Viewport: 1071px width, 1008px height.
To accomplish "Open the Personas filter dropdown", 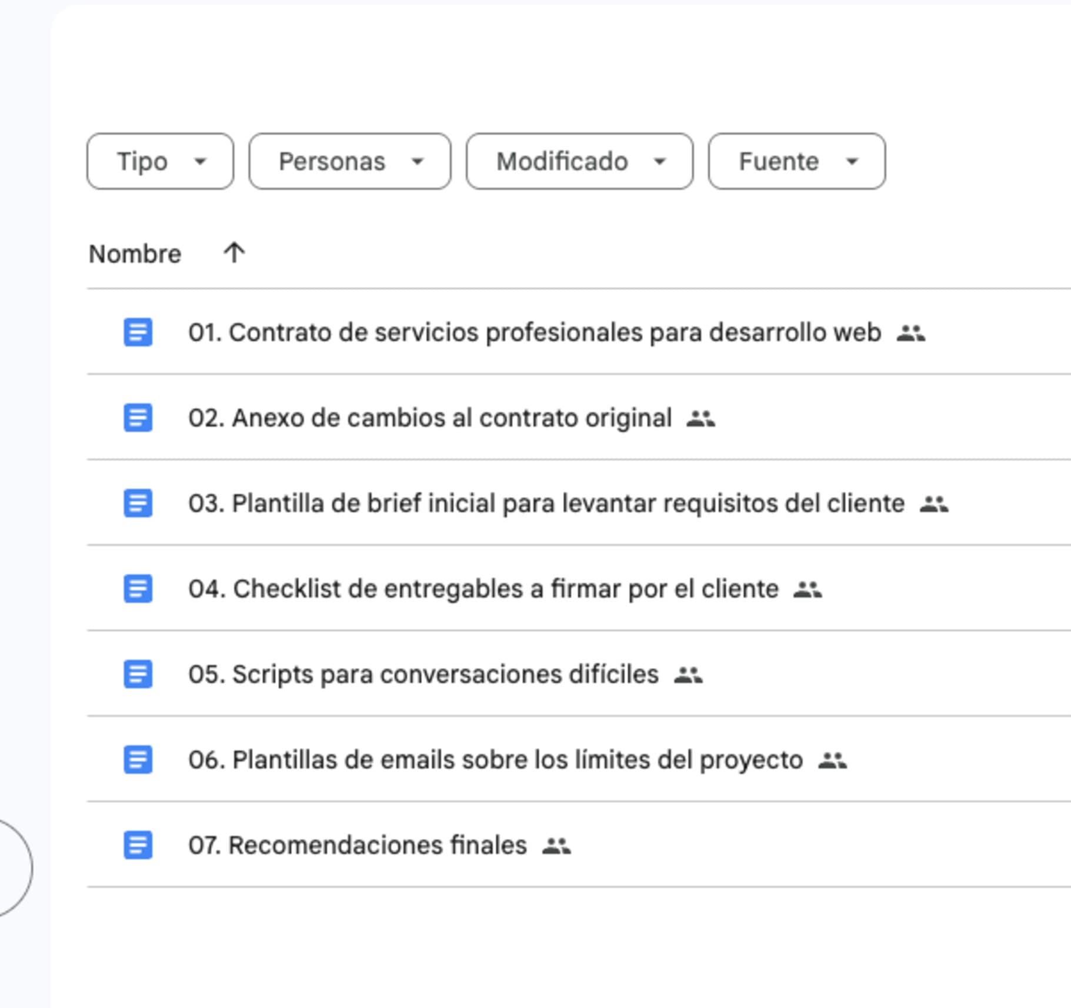I will pyautogui.click(x=349, y=161).
